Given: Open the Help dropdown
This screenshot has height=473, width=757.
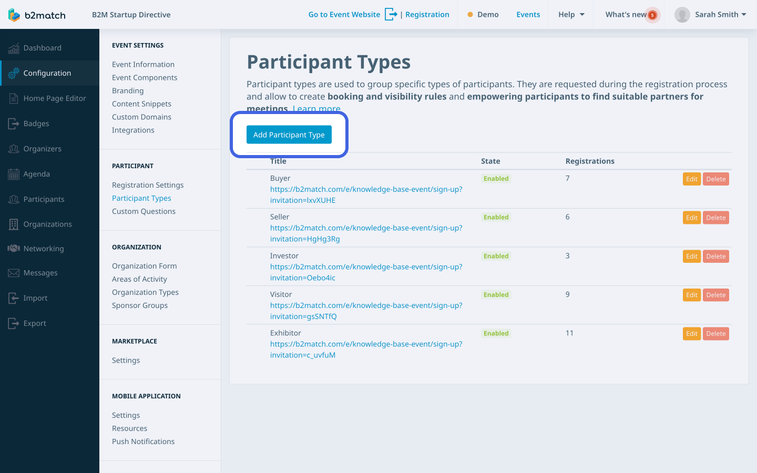Looking at the screenshot, I should coord(571,14).
